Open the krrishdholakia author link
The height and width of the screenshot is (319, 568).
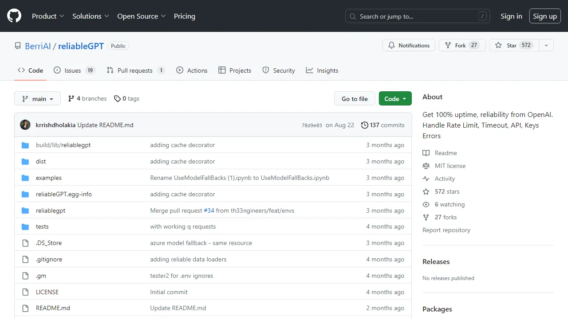pos(55,125)
